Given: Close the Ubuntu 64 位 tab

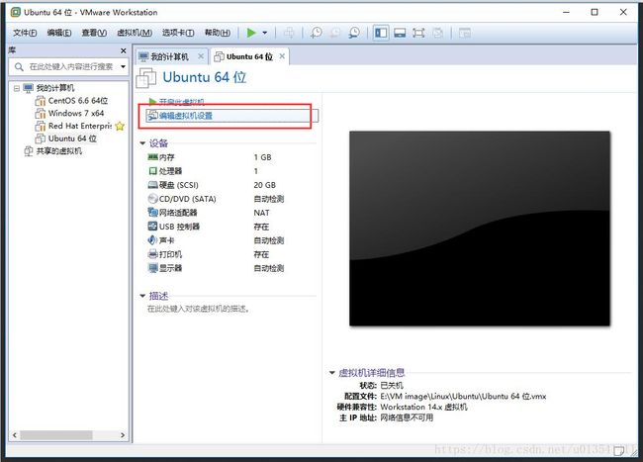Looking at the screenshot, I should click(282, 56).
